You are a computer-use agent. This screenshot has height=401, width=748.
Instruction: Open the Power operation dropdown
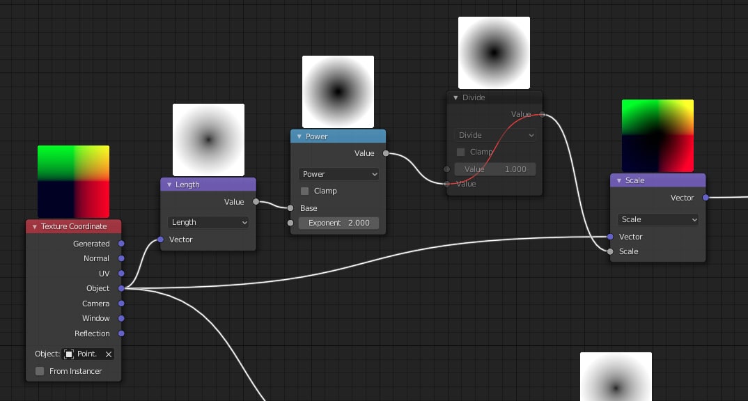tap(338, 174)
